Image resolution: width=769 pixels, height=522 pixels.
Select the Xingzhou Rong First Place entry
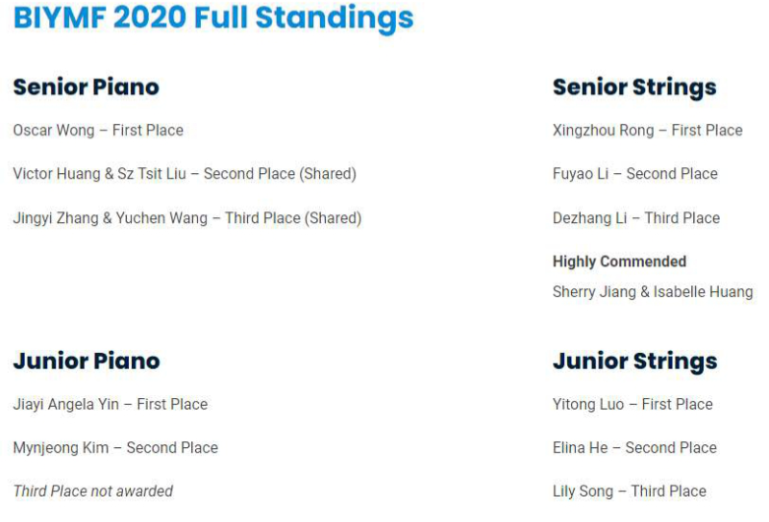(x=647, y=130)
